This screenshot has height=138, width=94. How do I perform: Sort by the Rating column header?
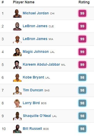tap(84, 2)
